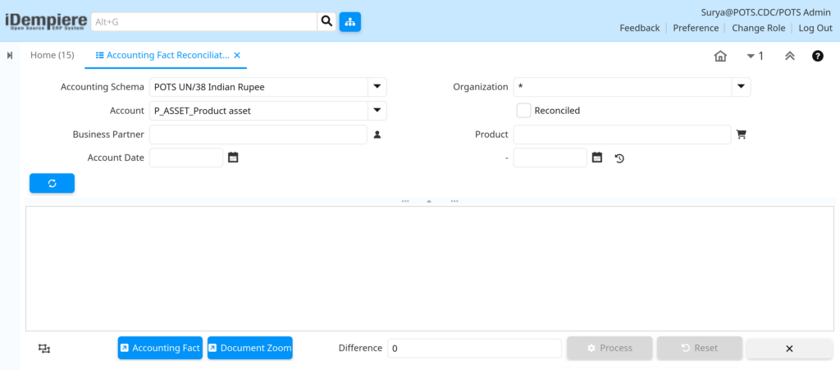Click the date range history icon
Viewport: 840px width, 370px height.
[619, 158]
